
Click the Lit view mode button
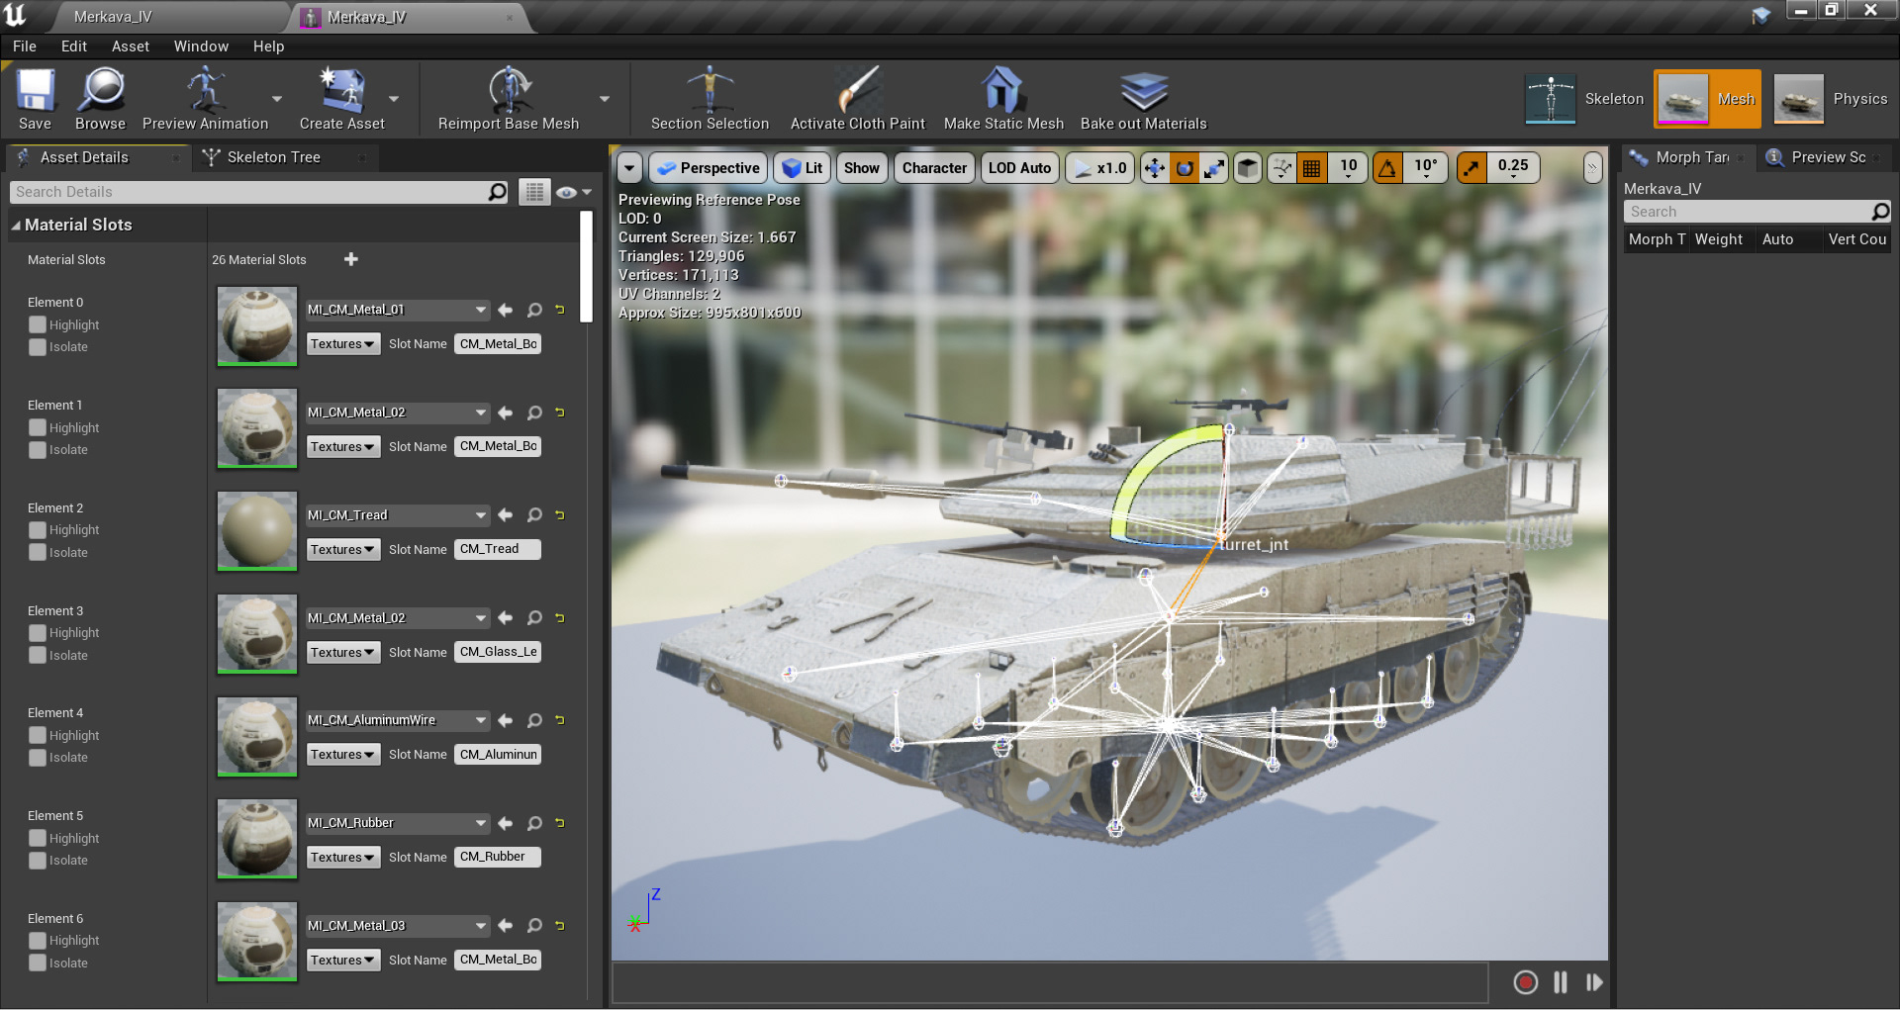(x=803, y=168)
